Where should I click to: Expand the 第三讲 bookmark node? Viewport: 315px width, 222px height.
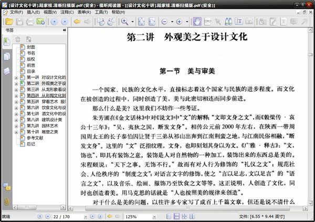[16, 90]
